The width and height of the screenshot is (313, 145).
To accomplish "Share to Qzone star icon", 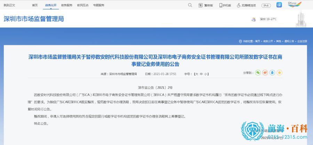I will click(280, 73).
